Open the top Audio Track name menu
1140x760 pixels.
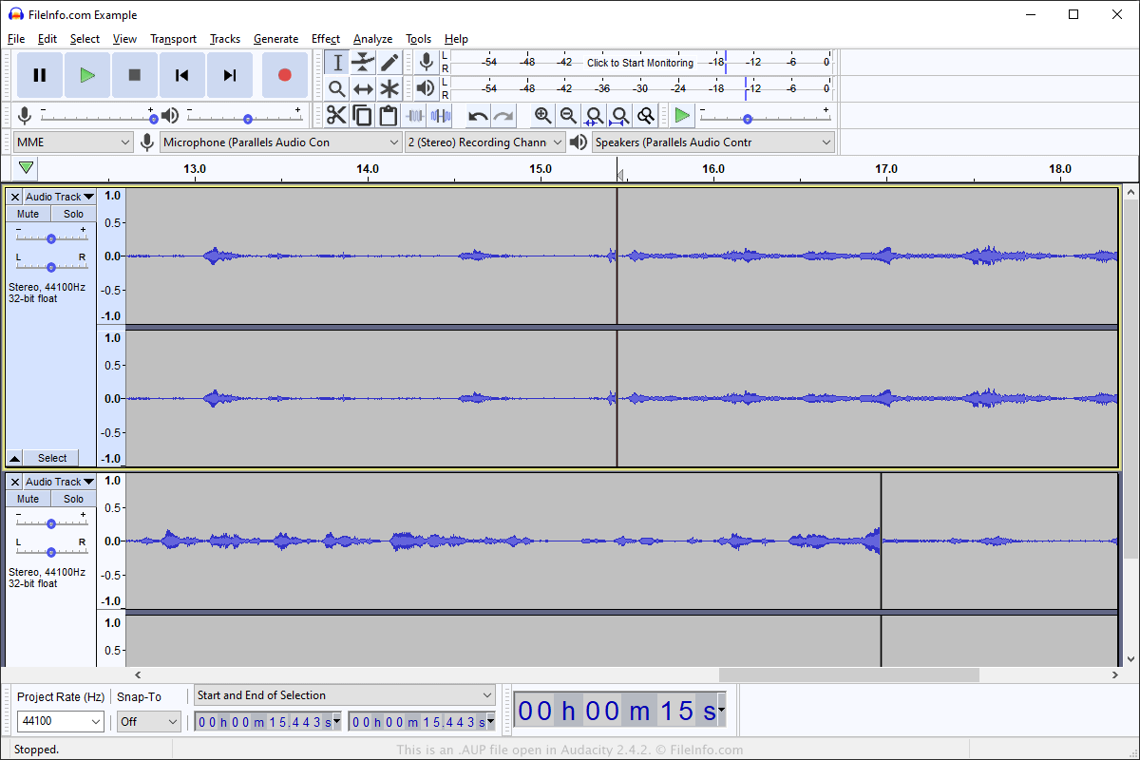60,197
